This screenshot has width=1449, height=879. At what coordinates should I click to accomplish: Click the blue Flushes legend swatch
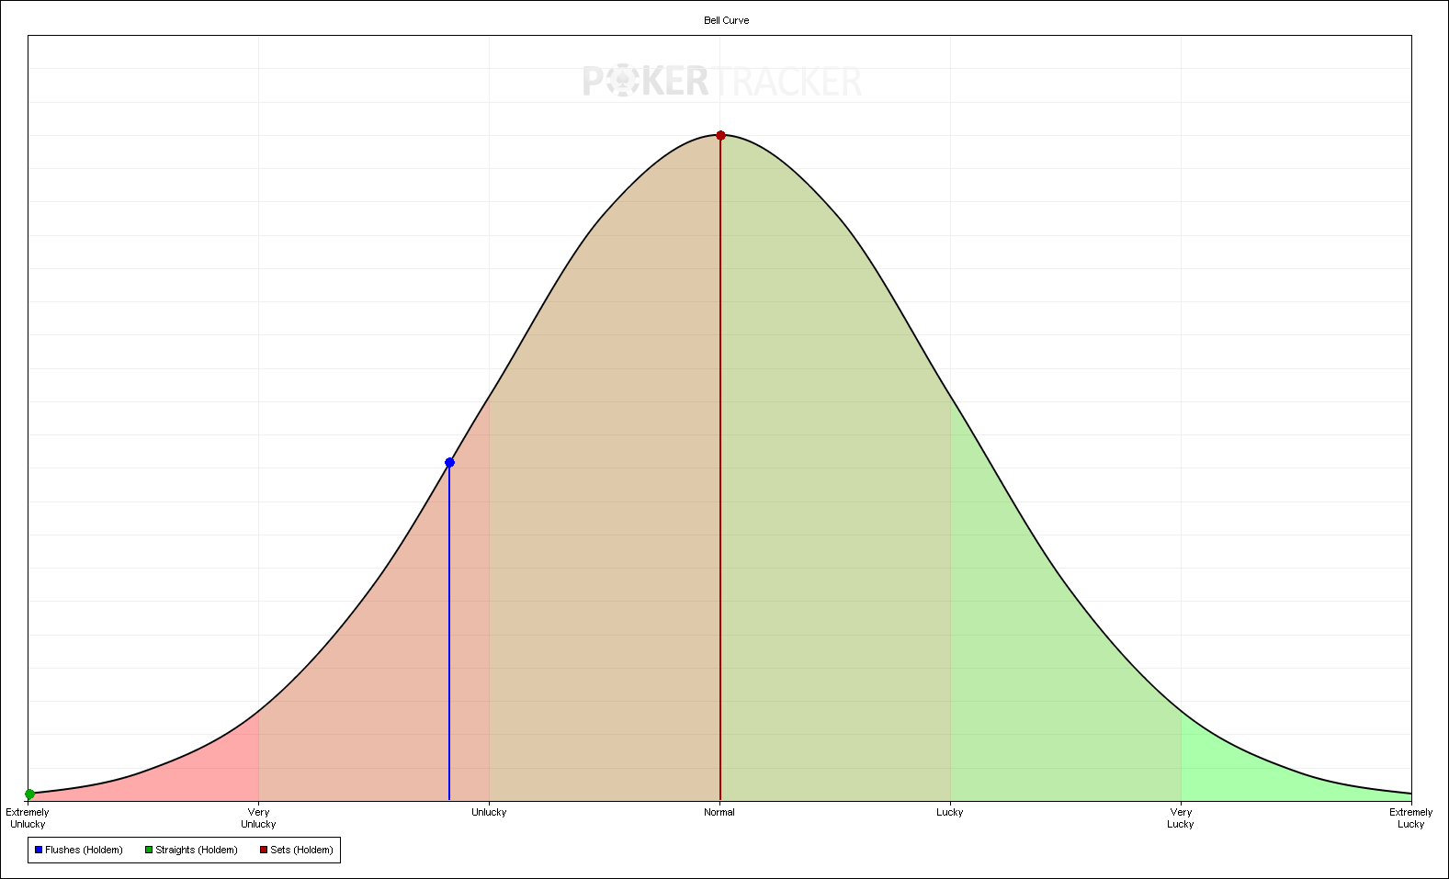(39, 850)
